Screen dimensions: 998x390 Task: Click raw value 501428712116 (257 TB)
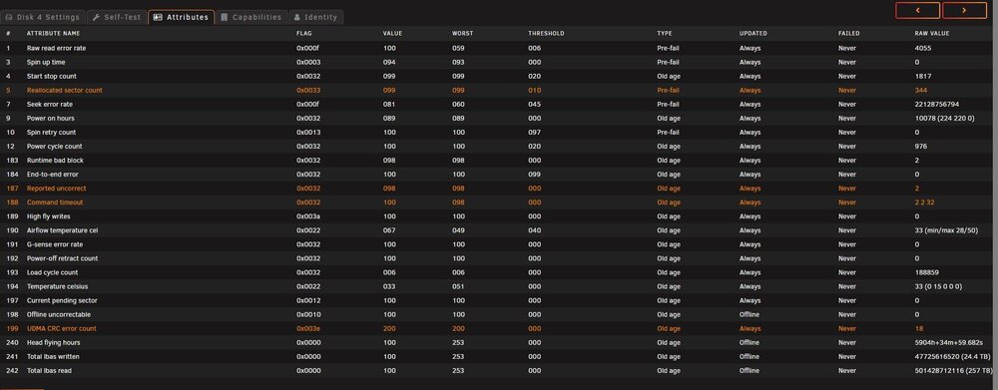pyautogui.click(x=953, y=370)
